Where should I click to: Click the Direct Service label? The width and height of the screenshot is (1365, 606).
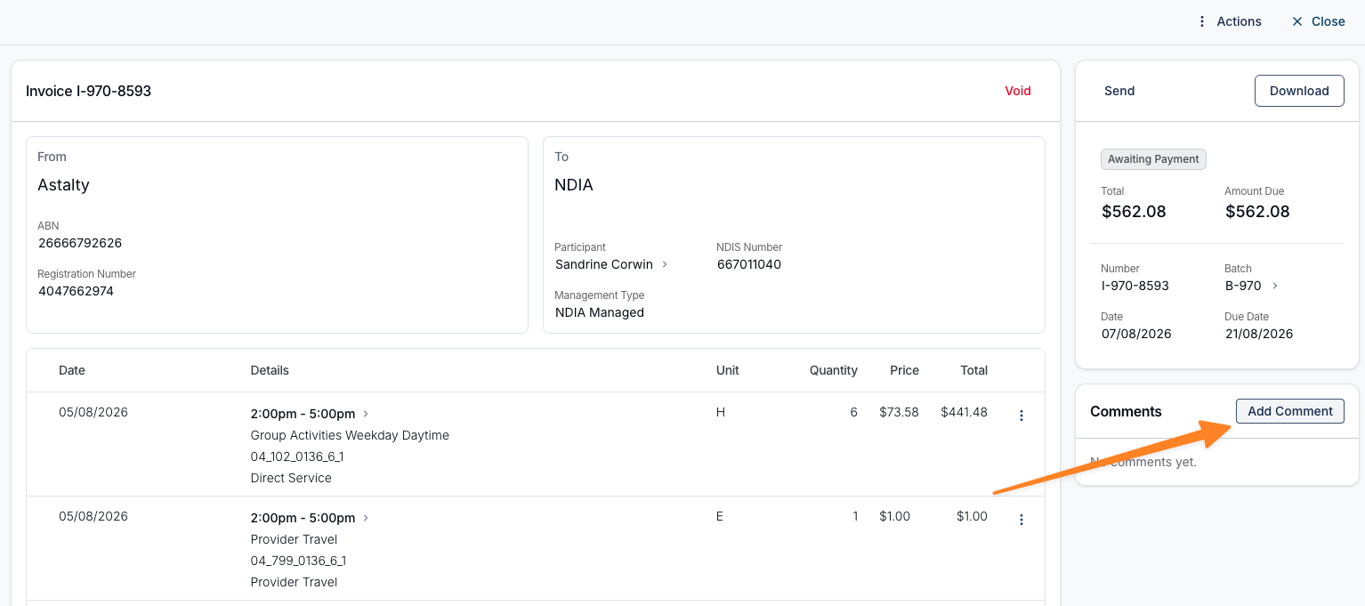(x=291, y=478)
